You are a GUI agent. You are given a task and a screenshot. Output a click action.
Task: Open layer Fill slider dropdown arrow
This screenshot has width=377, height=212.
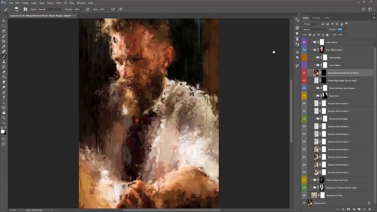[x=346, y=35]
